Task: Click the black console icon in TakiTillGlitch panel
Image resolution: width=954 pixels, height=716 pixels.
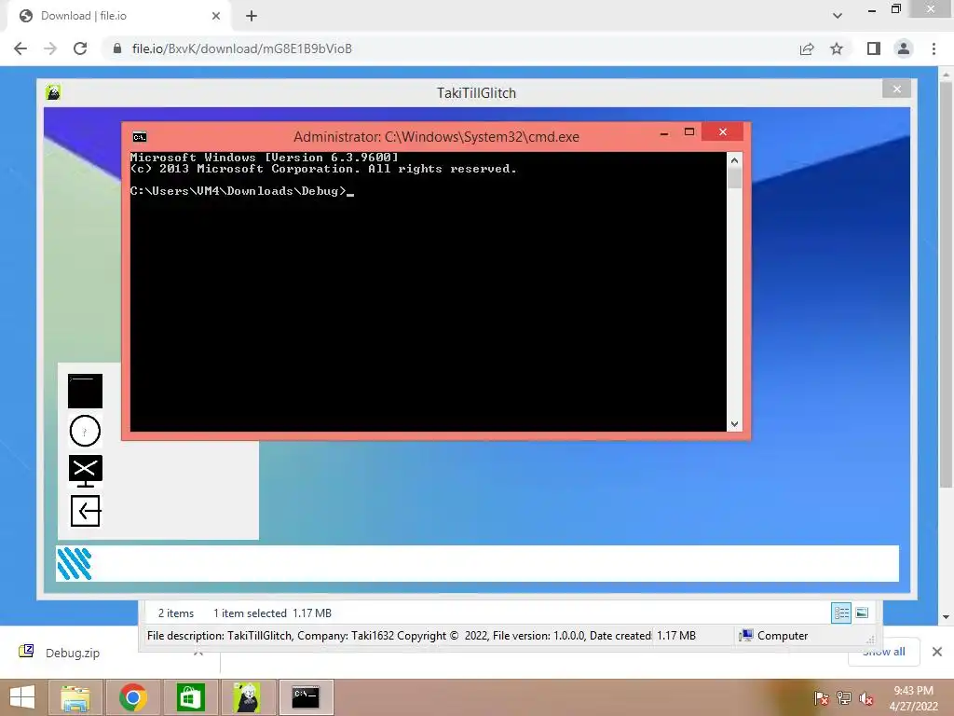Action: click(x=85, y=391)
